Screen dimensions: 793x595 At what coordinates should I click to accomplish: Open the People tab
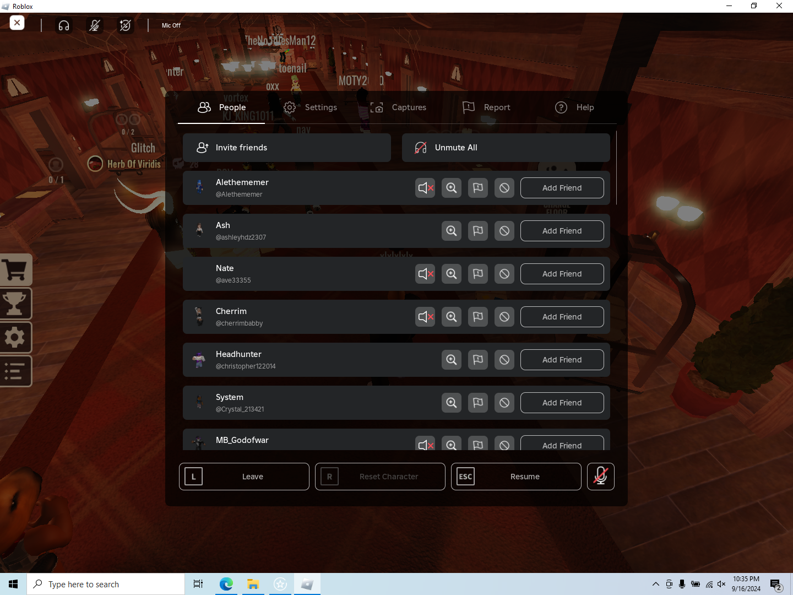[x=221, y=107]
